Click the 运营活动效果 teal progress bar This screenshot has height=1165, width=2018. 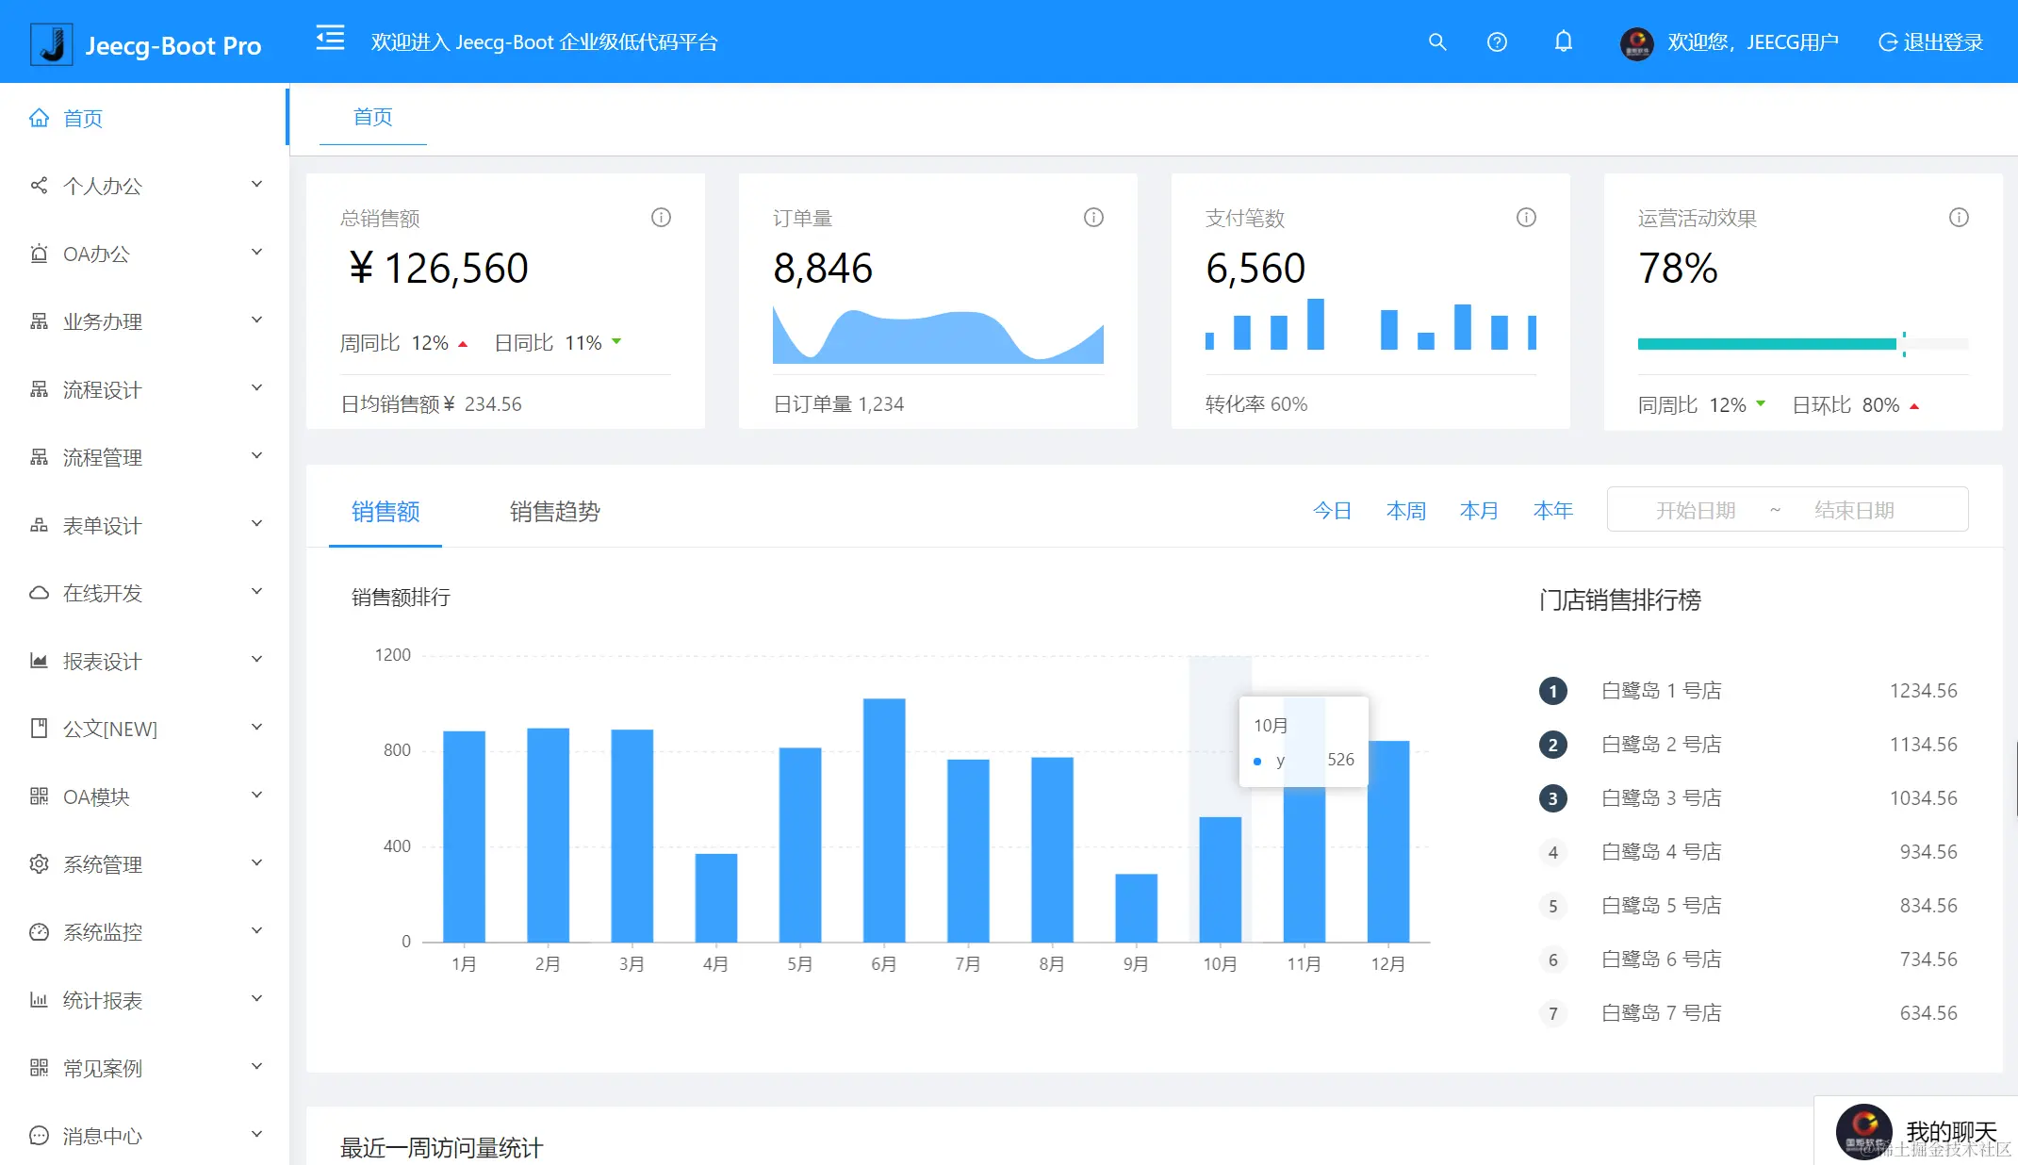[x=1766, y=344]
